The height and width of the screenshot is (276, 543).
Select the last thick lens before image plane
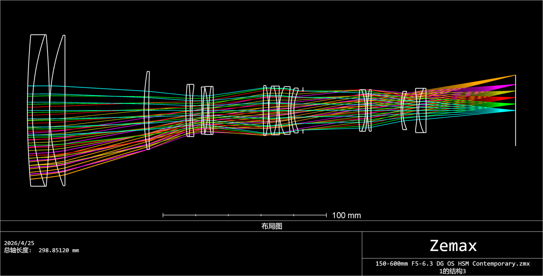click(421, 110)
